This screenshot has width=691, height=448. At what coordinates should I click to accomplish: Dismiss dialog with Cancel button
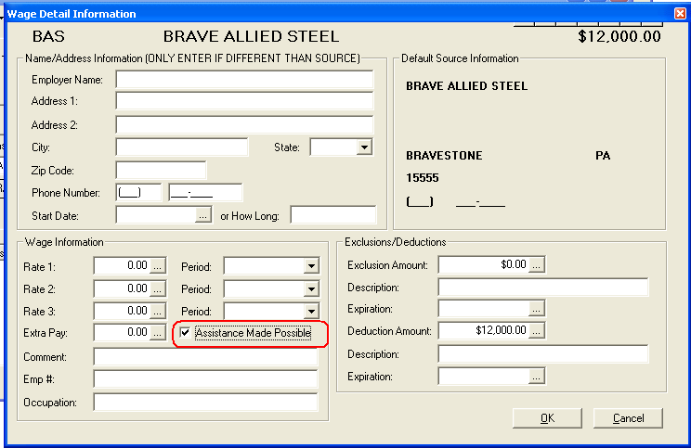click(628, 418)
